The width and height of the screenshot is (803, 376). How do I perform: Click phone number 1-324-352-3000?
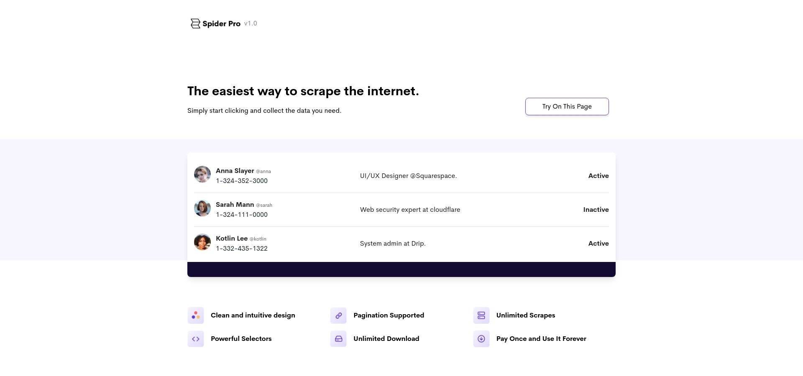click(x=242, y=181)
